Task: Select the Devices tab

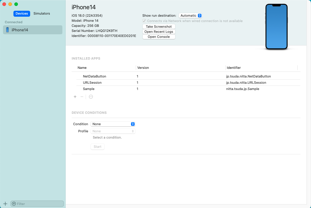Action: 22,13
